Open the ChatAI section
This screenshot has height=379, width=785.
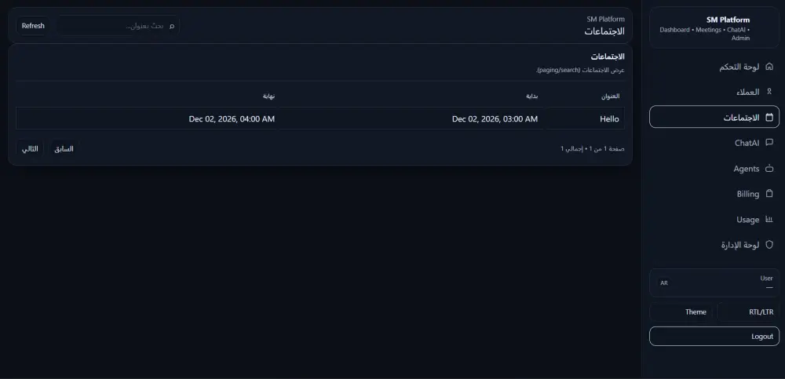(714, 143)
